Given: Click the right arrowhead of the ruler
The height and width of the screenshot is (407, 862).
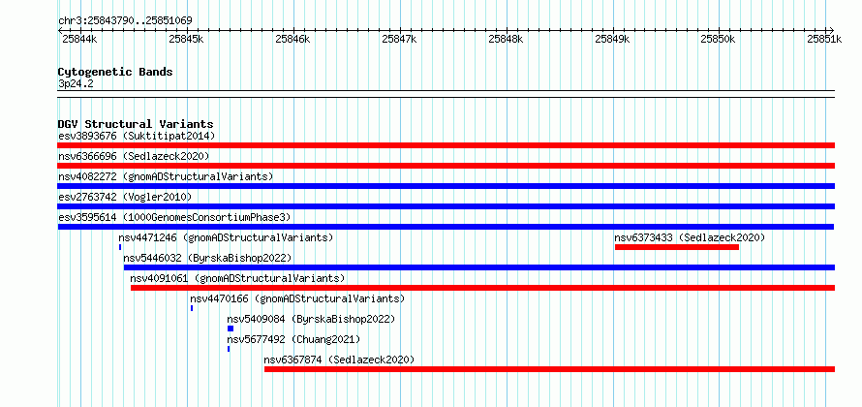Looking at the screenshot, I should [832, 30].
